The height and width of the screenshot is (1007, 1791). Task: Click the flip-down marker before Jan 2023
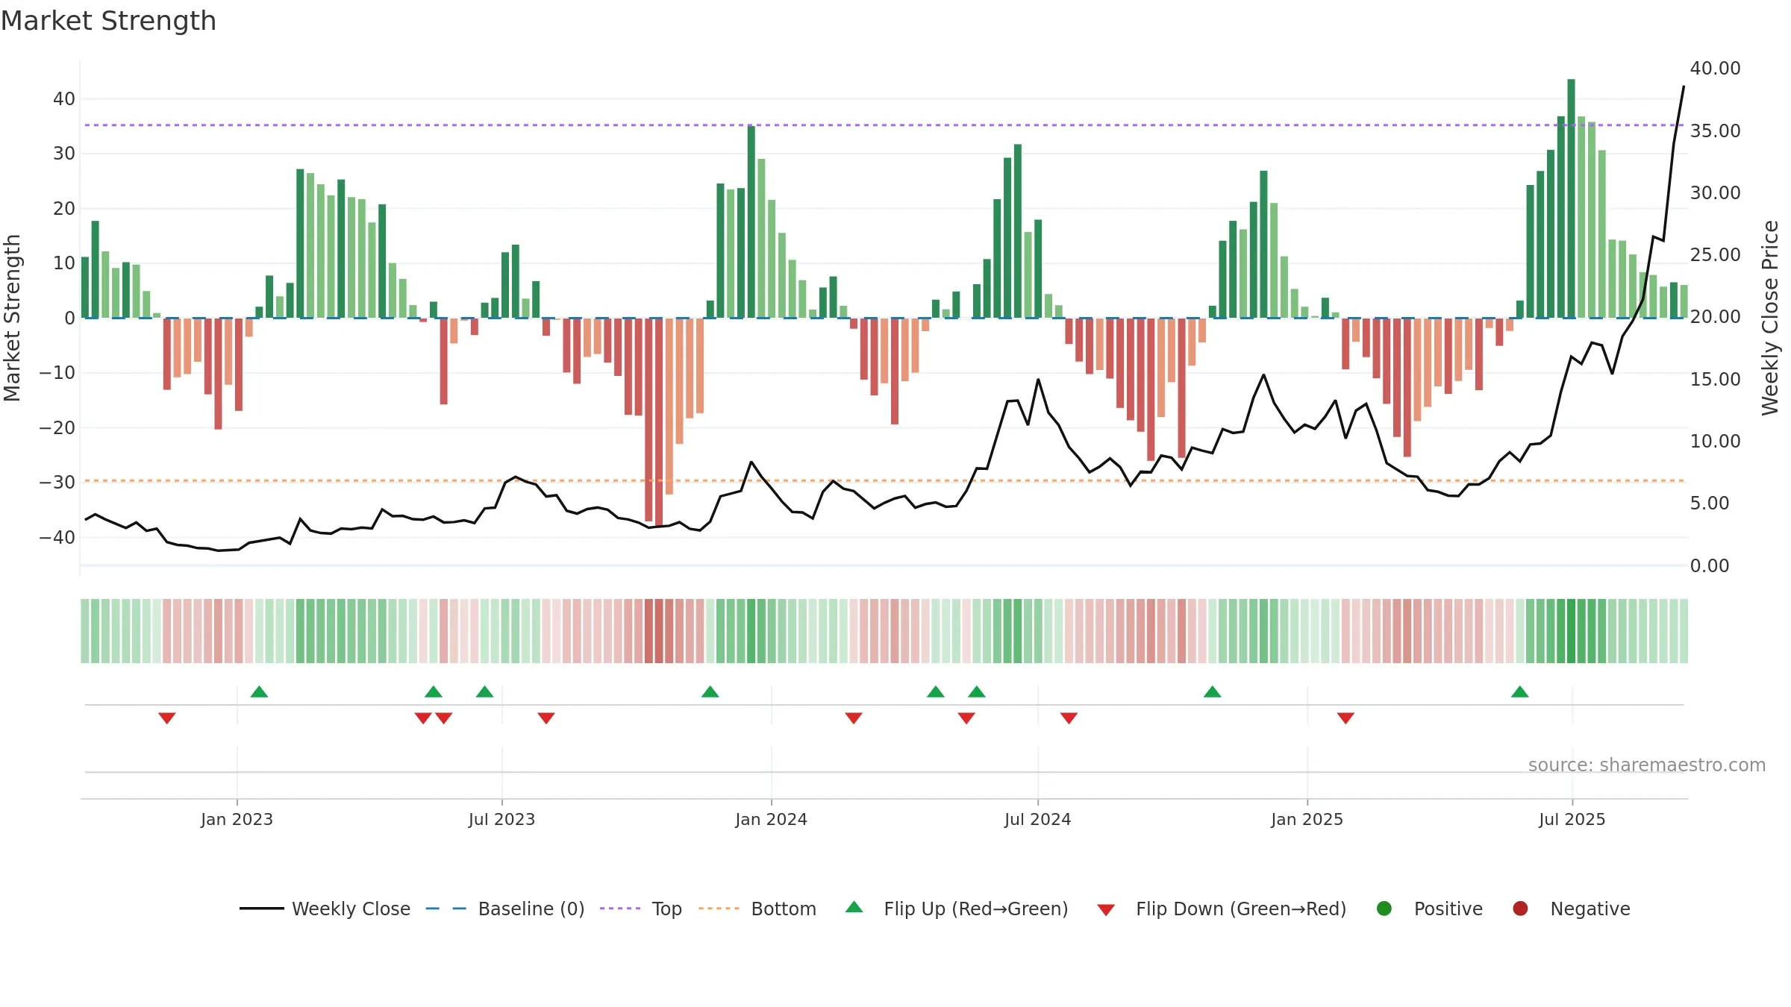[167, 718]
